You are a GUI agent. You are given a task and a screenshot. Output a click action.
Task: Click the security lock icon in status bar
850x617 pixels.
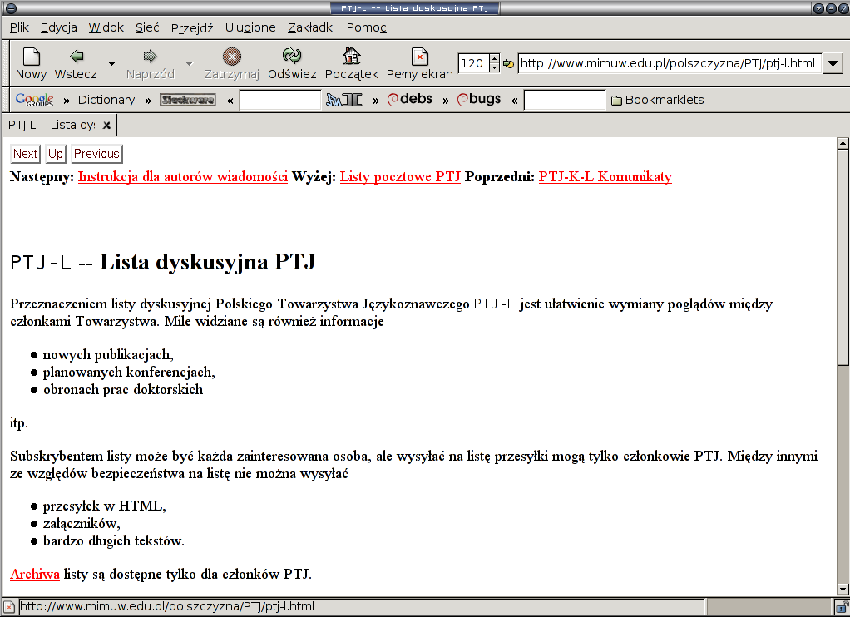pos(842,607)
